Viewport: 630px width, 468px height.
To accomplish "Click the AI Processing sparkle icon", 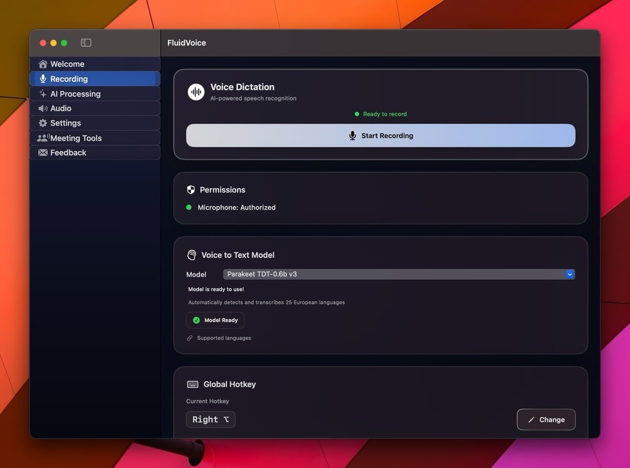I will click(43, 94).
